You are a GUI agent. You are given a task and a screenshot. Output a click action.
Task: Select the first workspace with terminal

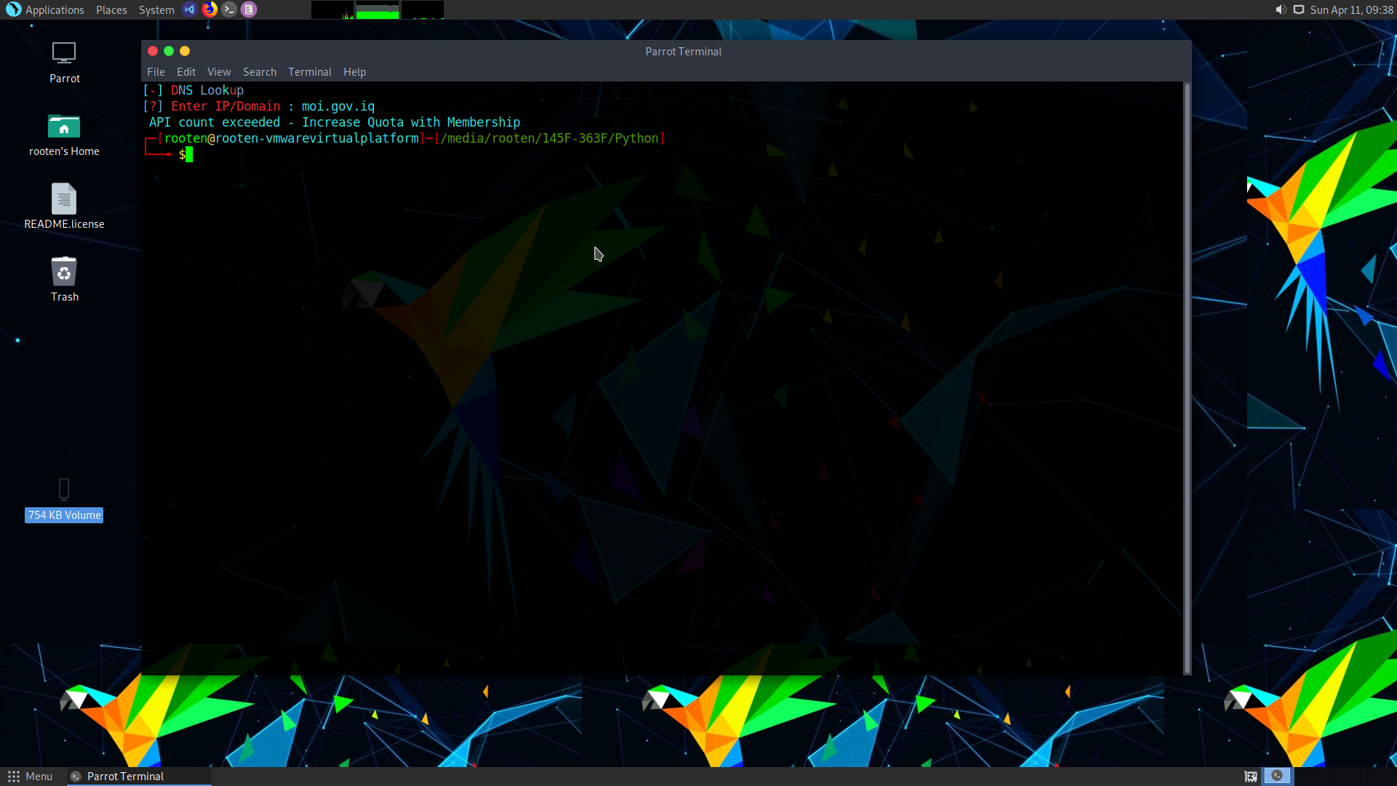click(1276, 776)
